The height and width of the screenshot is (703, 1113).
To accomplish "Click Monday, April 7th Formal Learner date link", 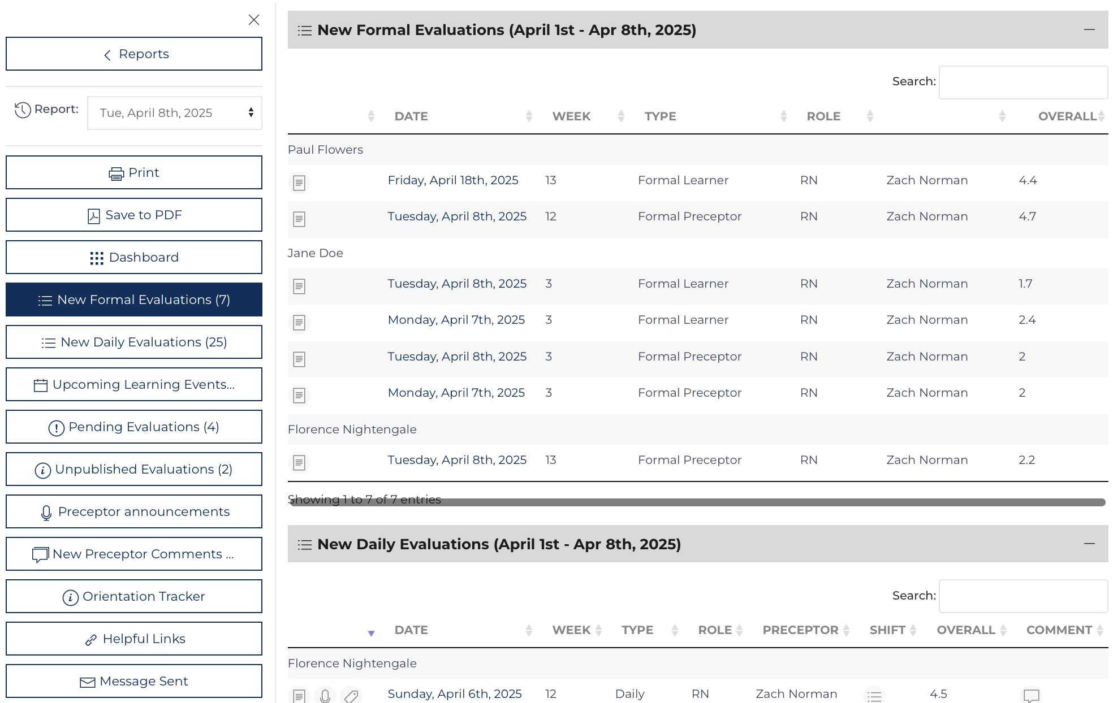I will point(456,320).
